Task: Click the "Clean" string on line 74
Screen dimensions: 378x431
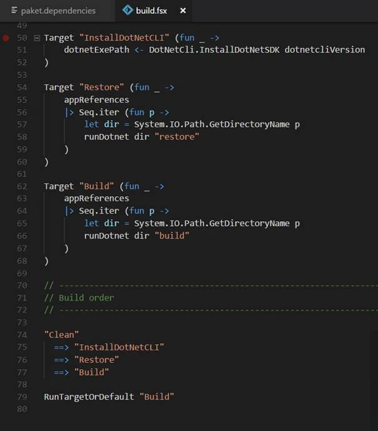Action: tap(62, 335)
